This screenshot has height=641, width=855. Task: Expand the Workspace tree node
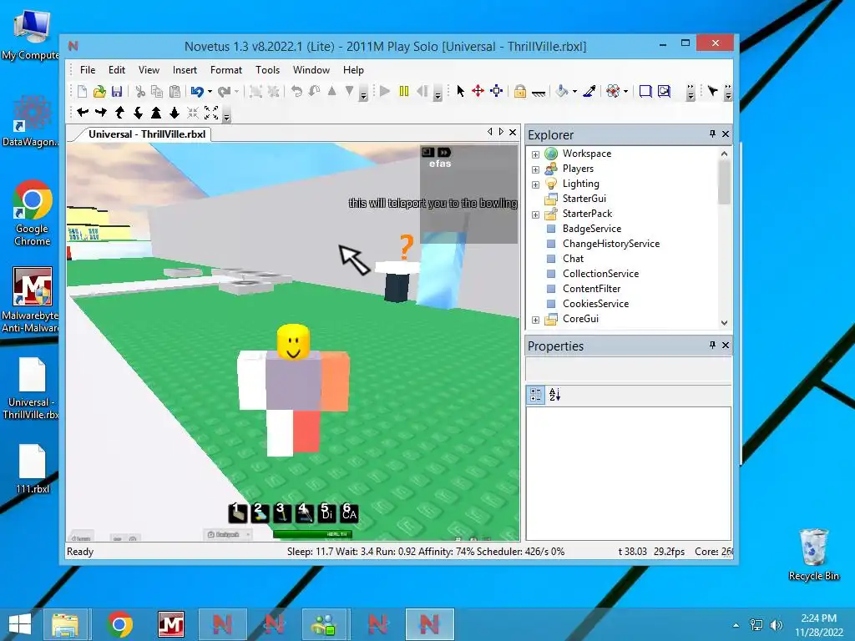(535, 154)
